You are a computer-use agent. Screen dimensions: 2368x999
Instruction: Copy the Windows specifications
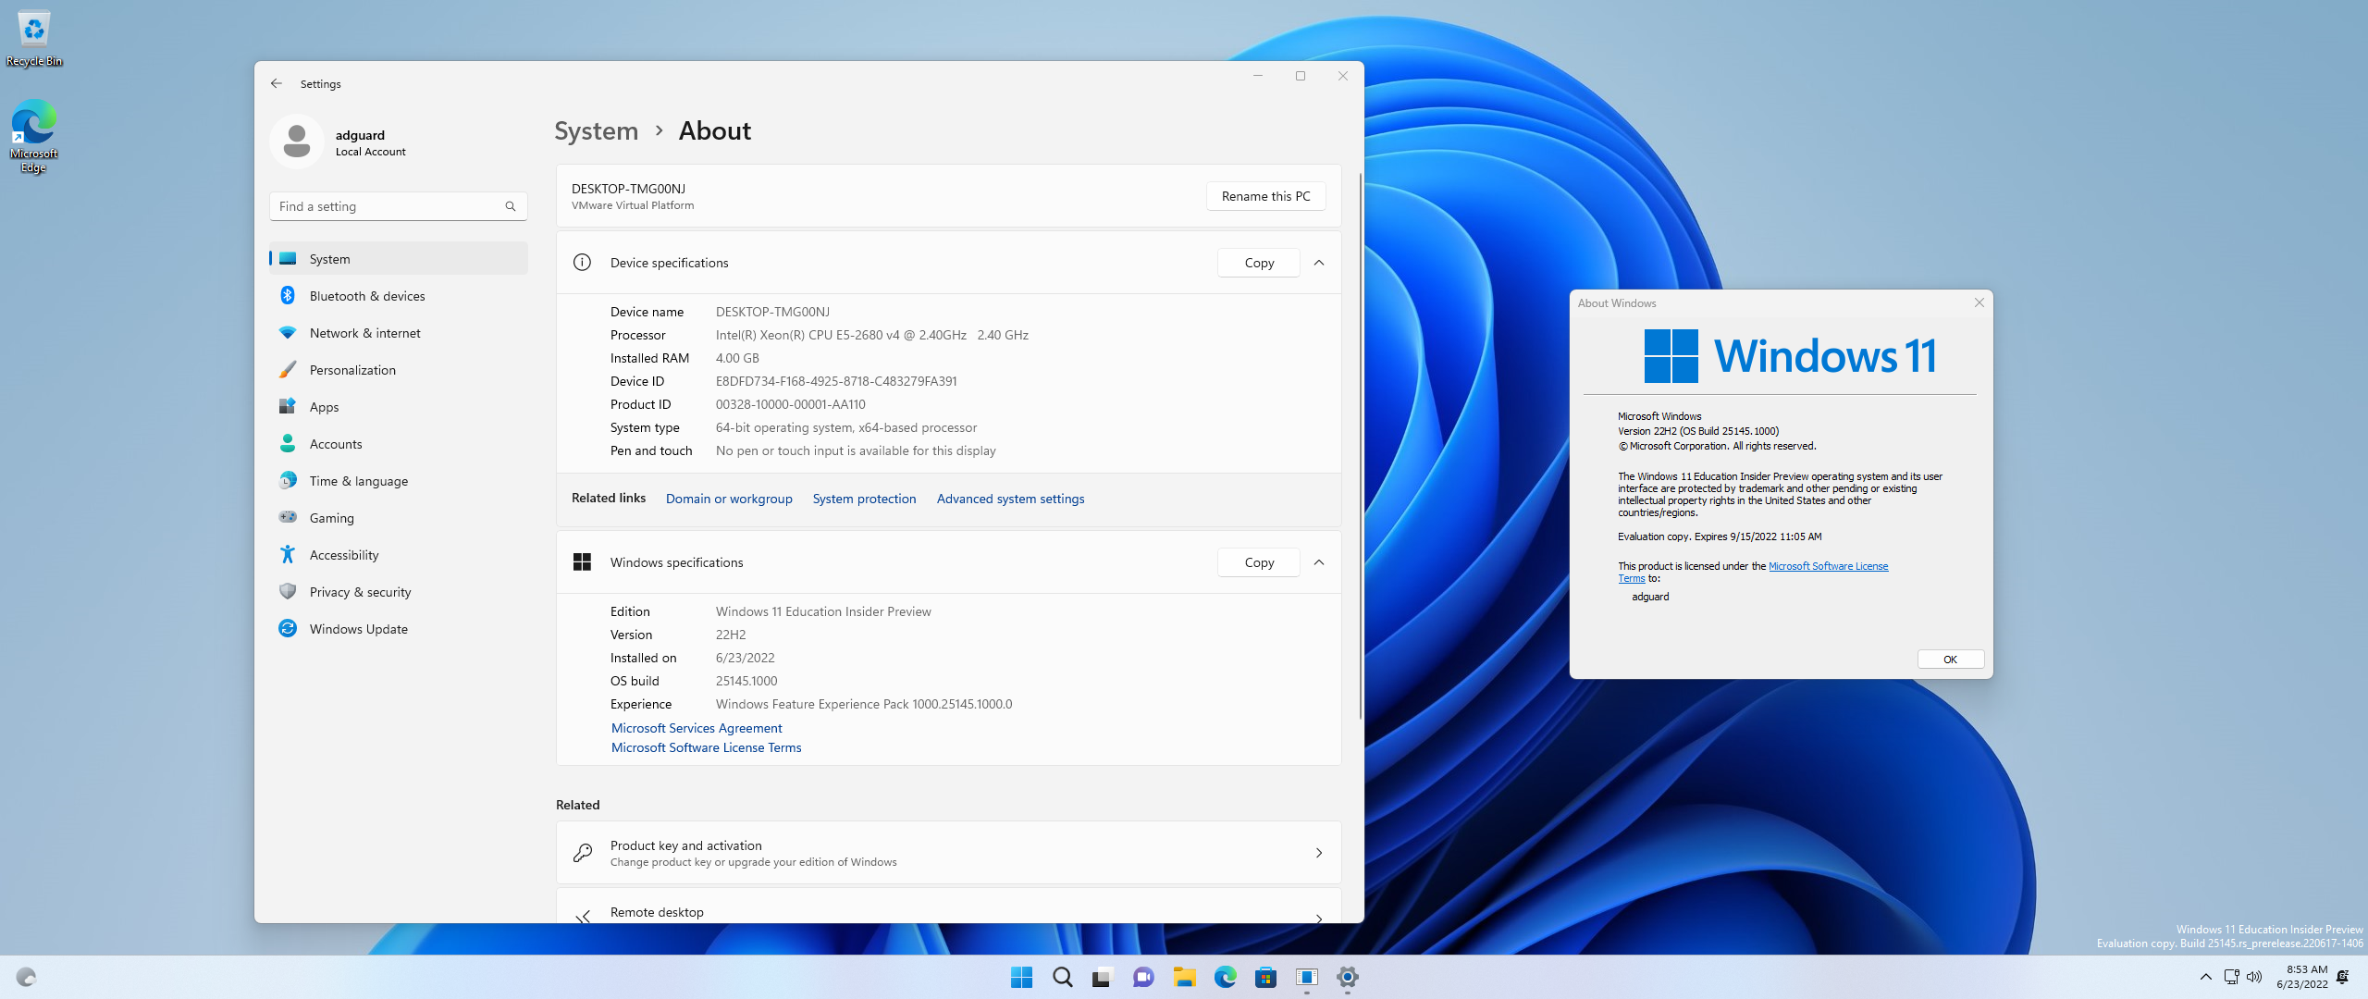pyautogui.click(x=1259, y=562)
